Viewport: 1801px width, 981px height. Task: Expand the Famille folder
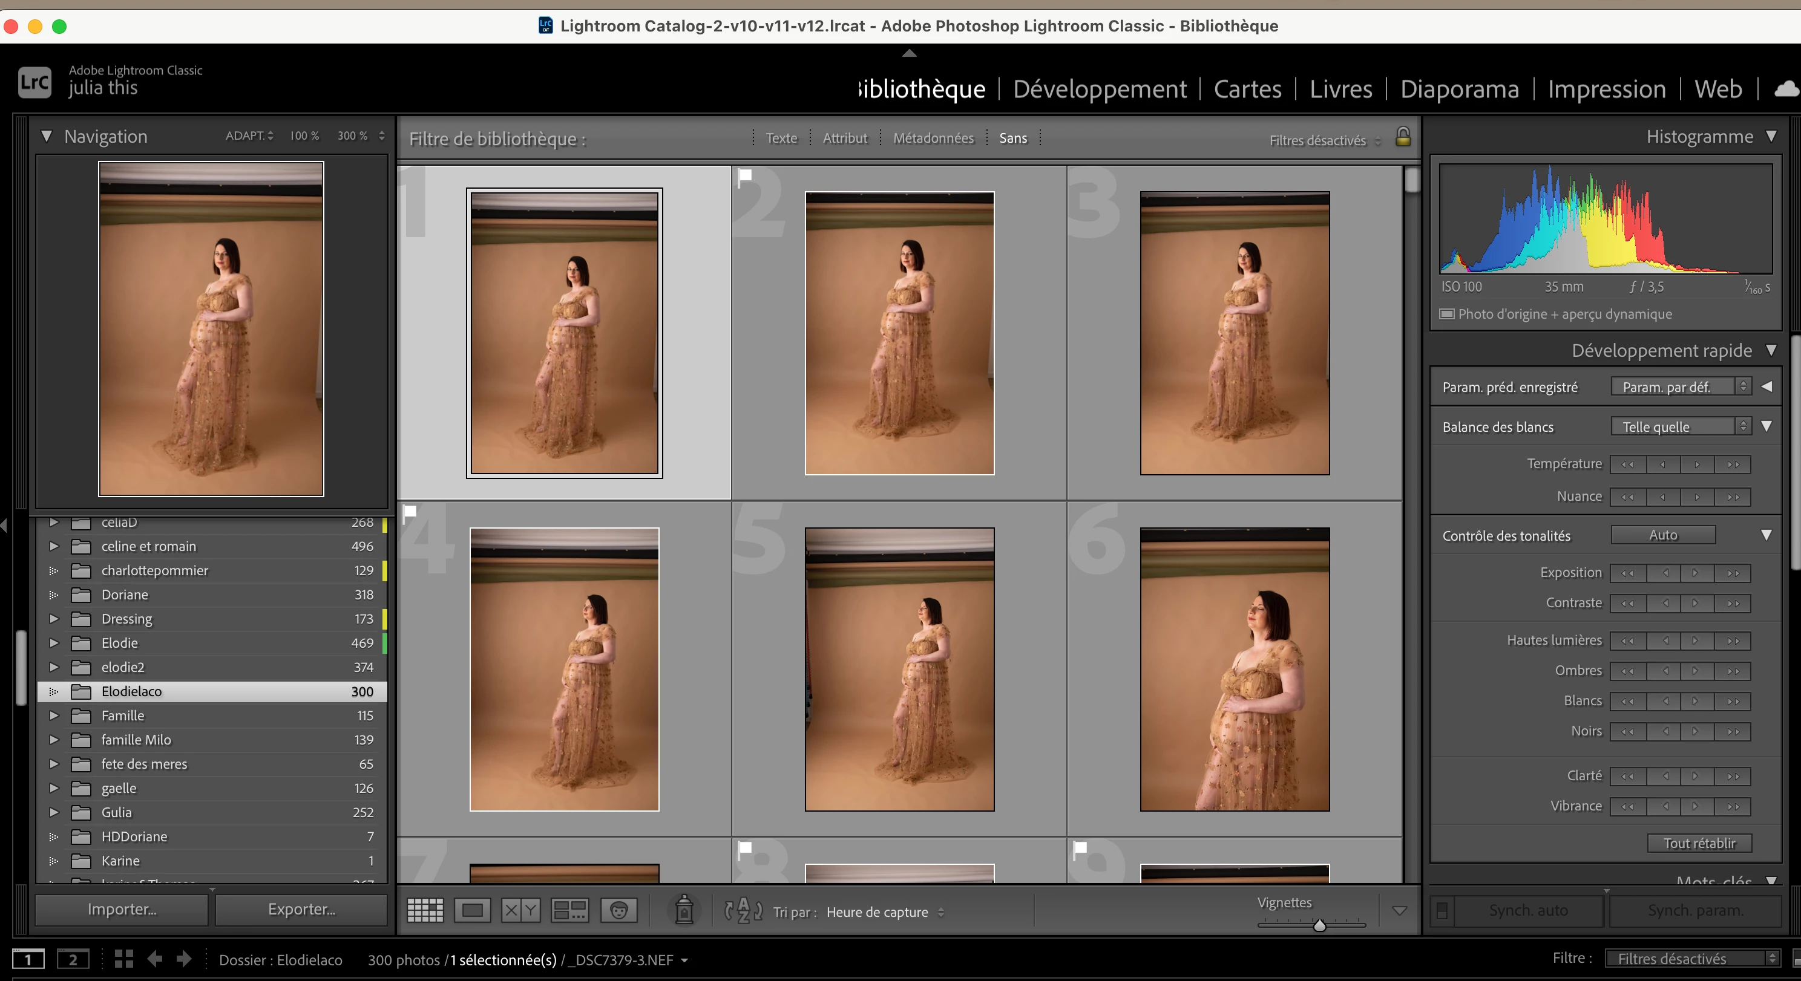click(54, 715)
